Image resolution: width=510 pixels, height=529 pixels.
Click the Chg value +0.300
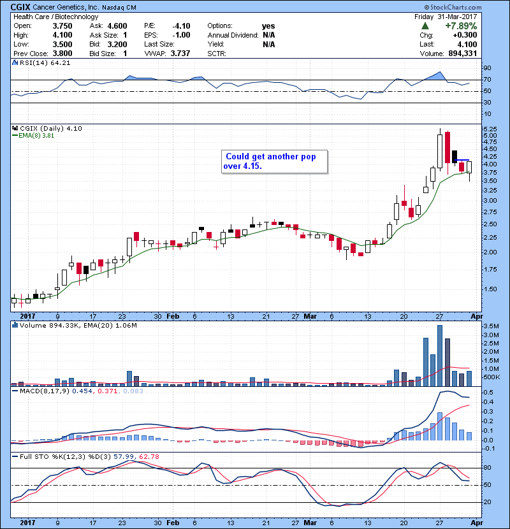point(465,35)
